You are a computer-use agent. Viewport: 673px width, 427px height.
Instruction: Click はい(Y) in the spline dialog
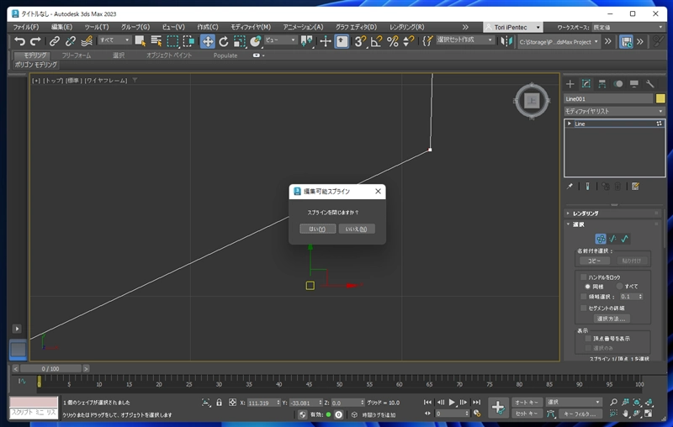click(317, 229)
